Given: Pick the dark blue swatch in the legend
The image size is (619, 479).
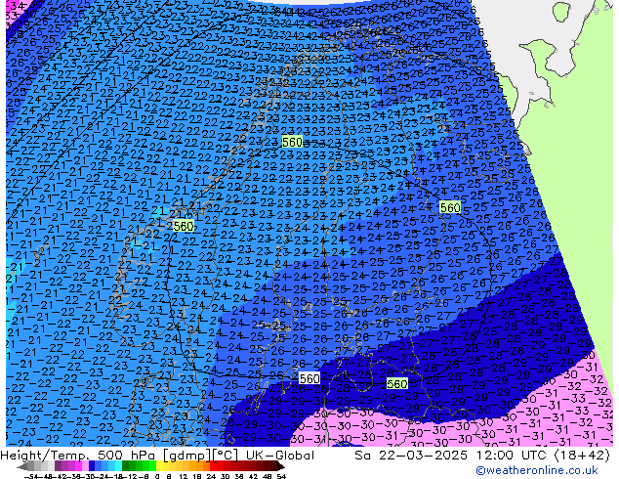Looking at the screenshot, I should (92, 466).
